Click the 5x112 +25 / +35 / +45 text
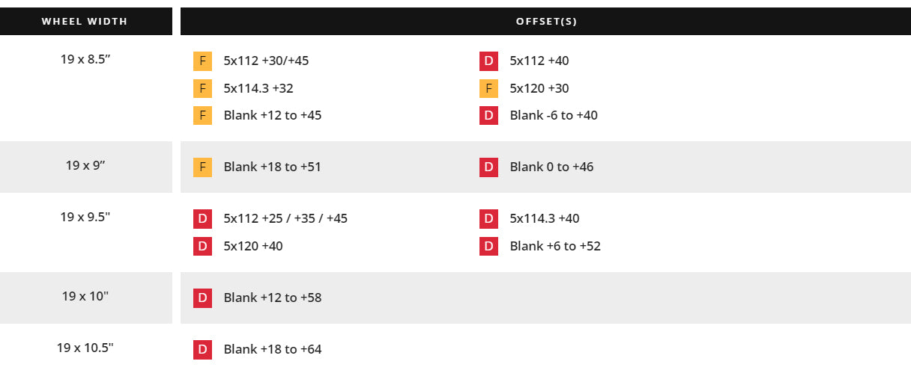Screen dimensions: 911x382 pyautogui.click(x=285, y=219)
